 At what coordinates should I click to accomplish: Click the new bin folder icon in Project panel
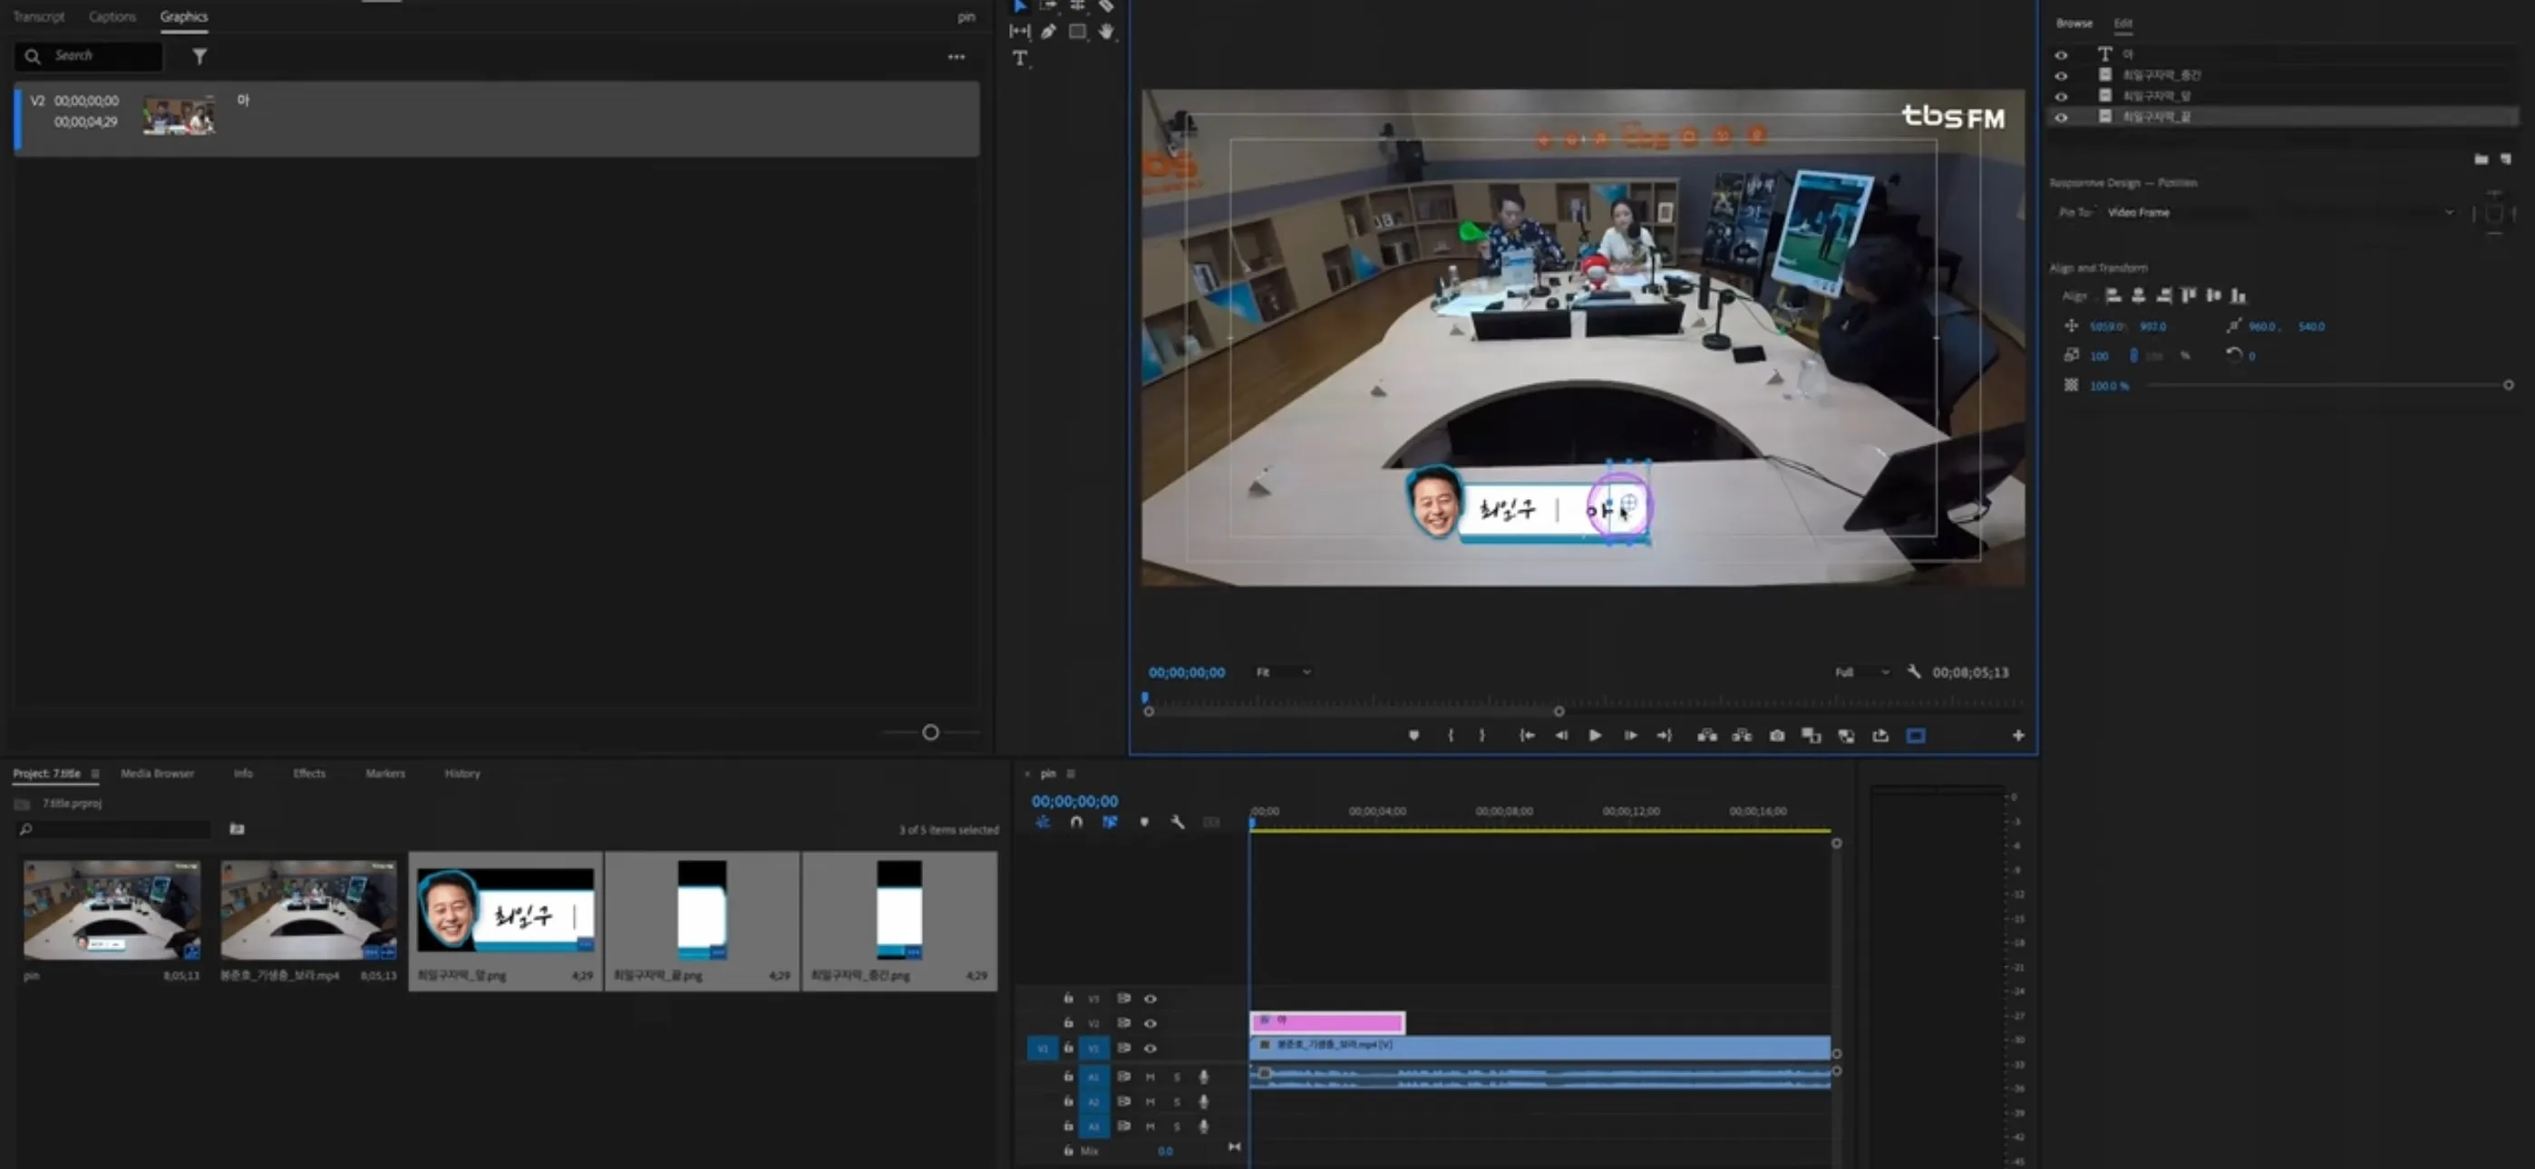(x=236, y=828)
